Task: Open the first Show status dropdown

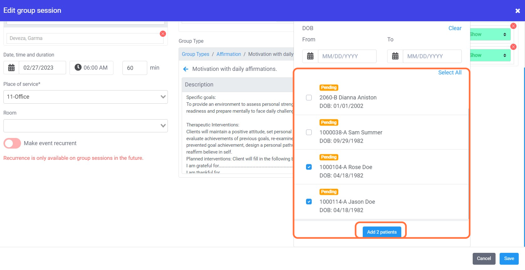Action: [490, 34]
